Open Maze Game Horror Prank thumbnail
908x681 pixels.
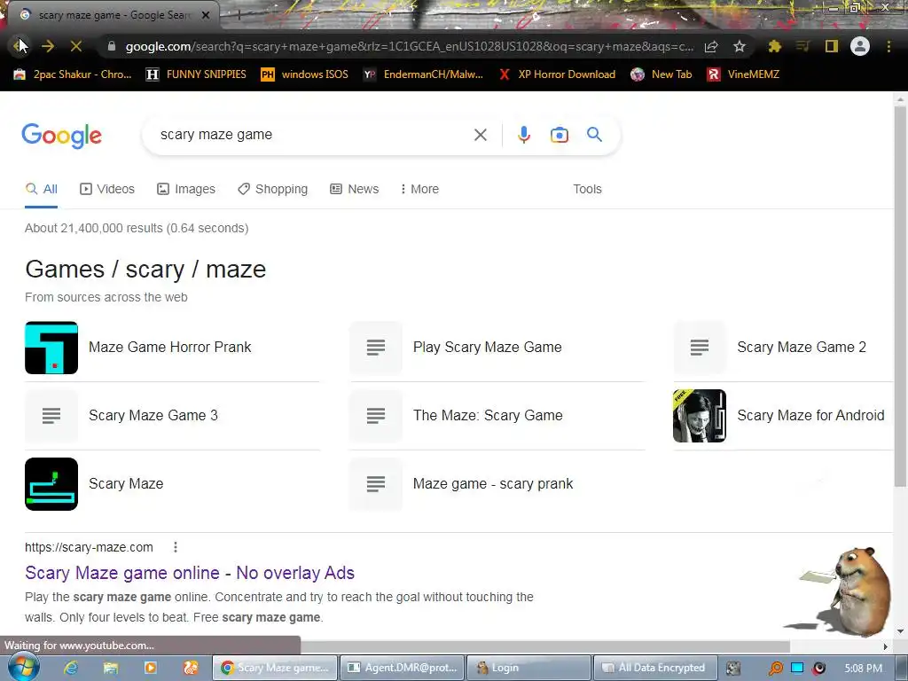(x=51, y=348)
